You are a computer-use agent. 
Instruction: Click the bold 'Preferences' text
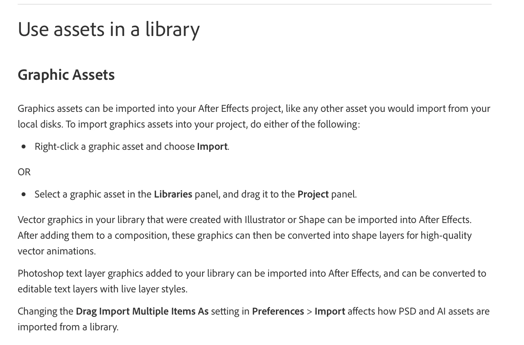click(278, 311)
